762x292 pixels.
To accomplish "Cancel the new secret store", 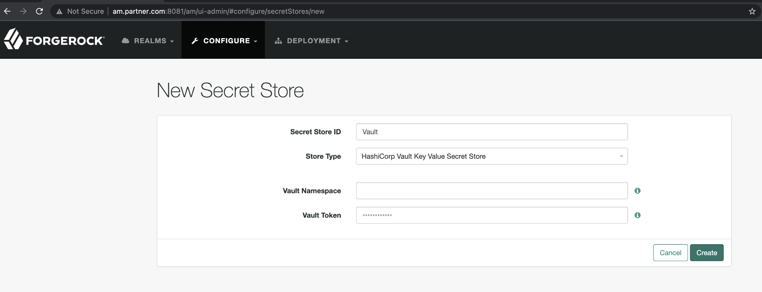I will 670,253.
